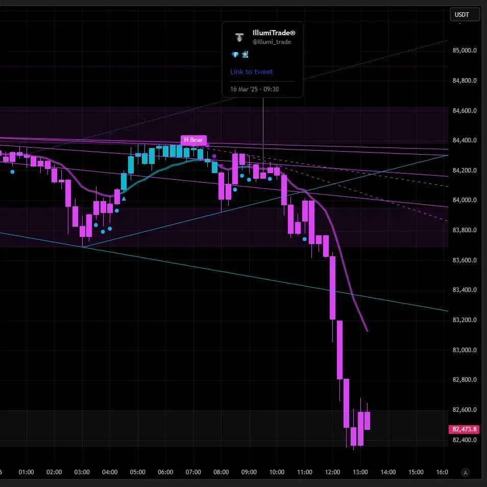This screenshot has height=487, width=487.
Task: Click the 84,200.0 price axis label
Action: click(465, 171)
